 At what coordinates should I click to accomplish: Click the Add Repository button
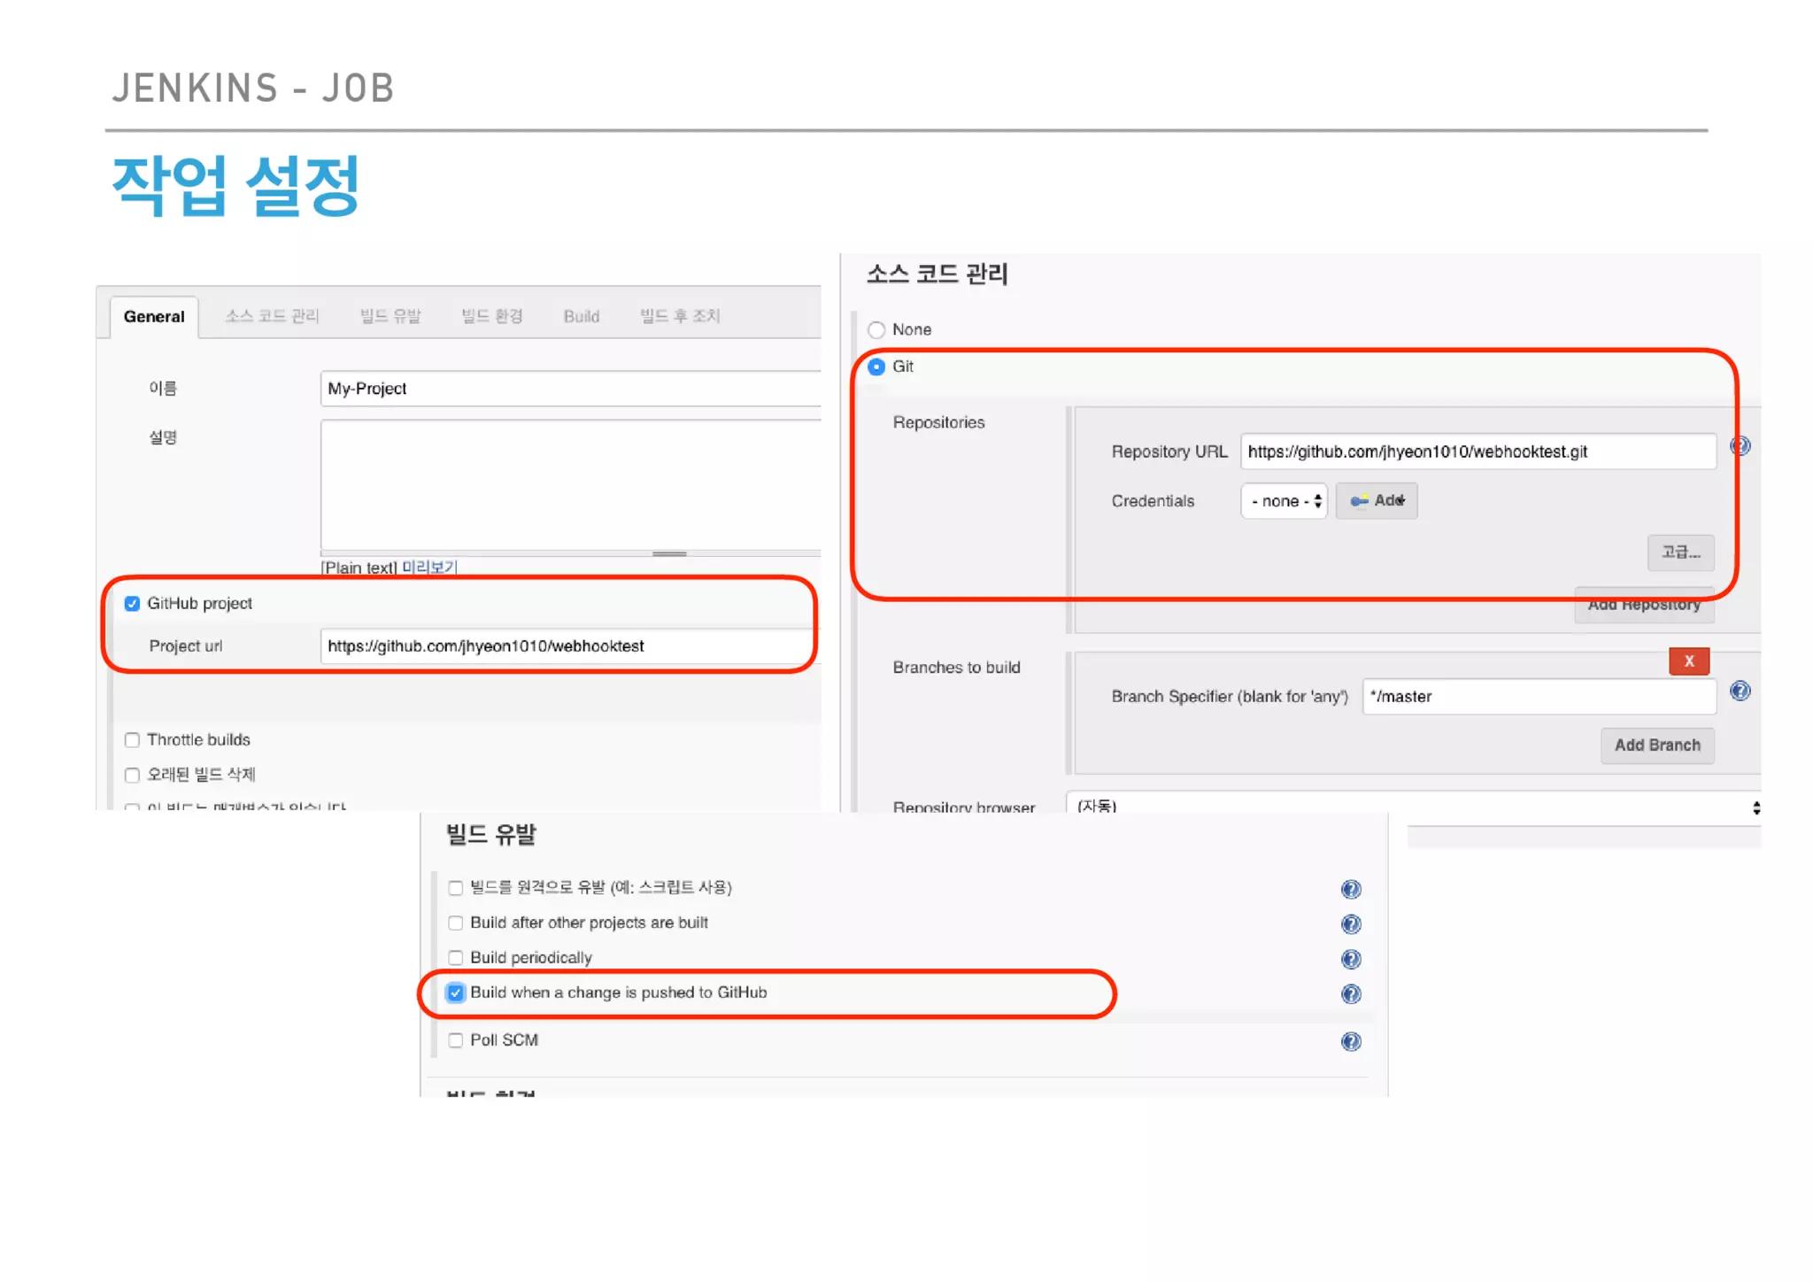1644,605
